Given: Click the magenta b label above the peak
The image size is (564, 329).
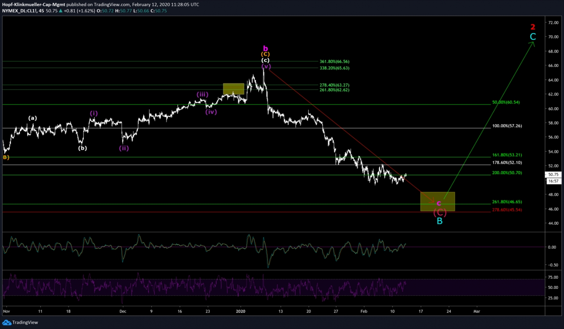Looking at the screenshot, I should [x=265, y=48].
